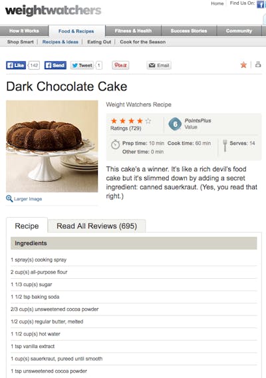Click the chocolate cake photo thumbnail
Viewport: 266px width, 378px height.
pyautogui.click(x=52, y=146)
